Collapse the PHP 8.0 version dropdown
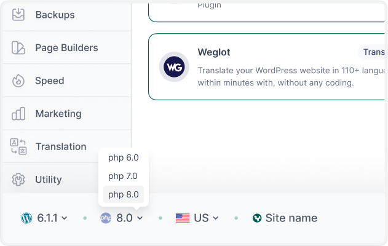The height and width of the screenshot is (246, 388). click(x=140, y=218)
